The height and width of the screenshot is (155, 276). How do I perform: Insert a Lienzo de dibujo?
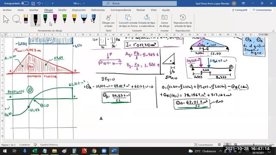click(164, 21)
